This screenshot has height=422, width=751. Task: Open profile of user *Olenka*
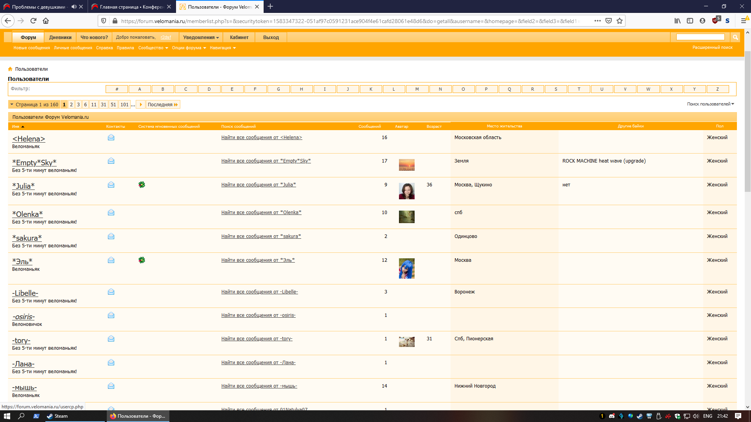pos(27,214)
